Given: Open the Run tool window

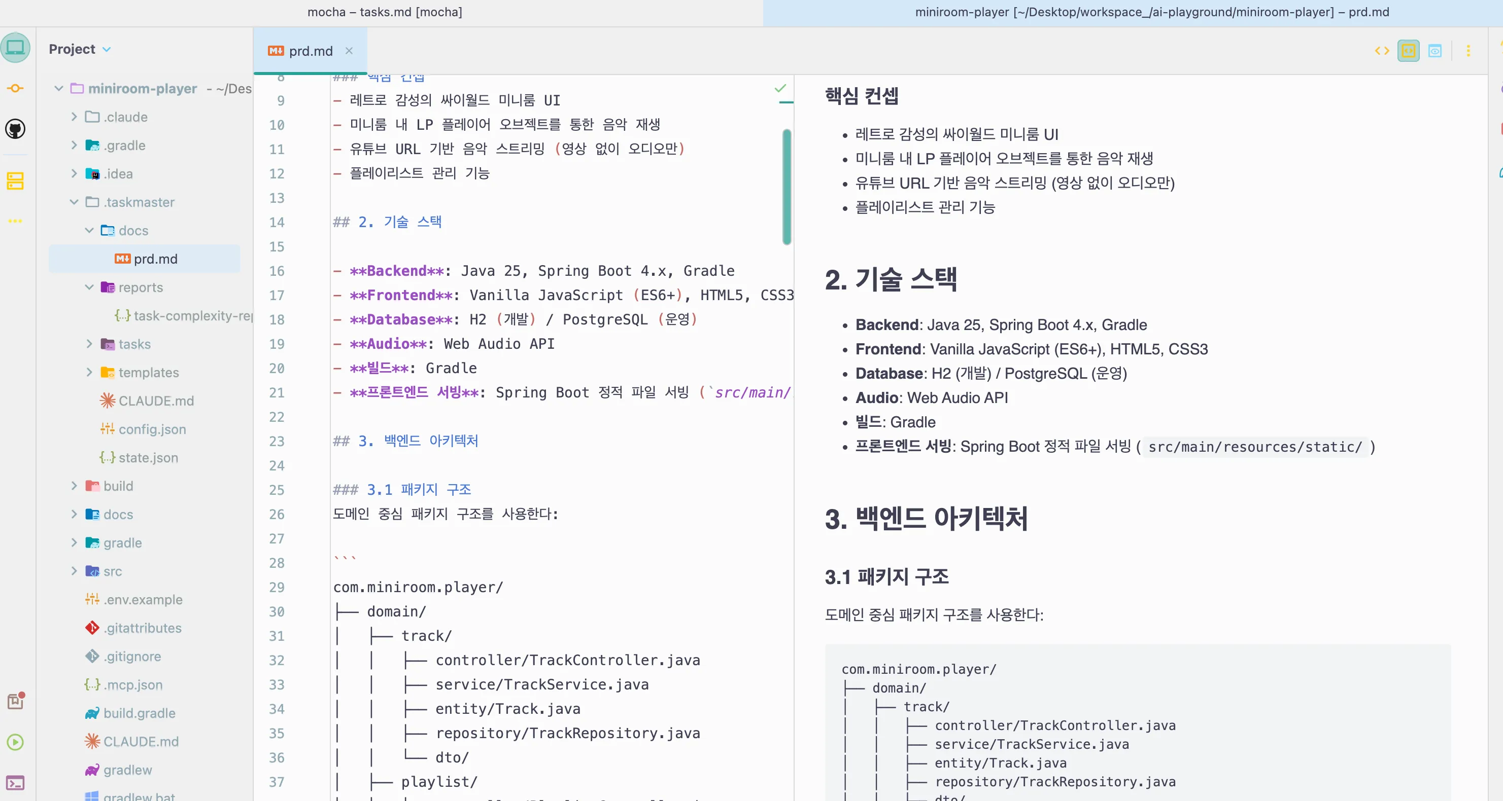Looking at the screenshot, I should click(15, 742).
